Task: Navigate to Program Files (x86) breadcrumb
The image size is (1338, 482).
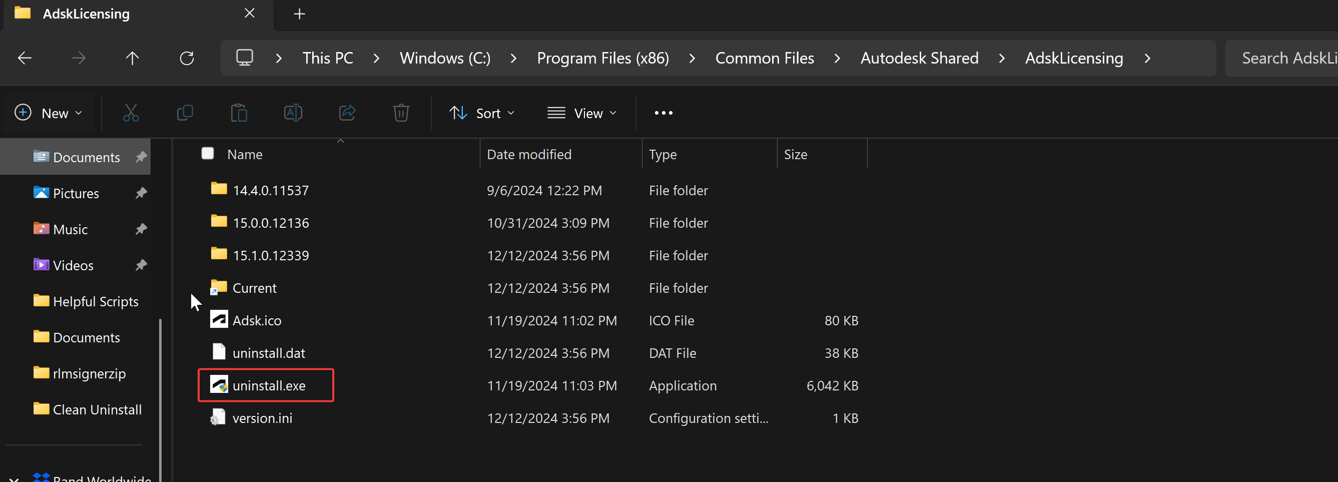Action: [602, 58]
